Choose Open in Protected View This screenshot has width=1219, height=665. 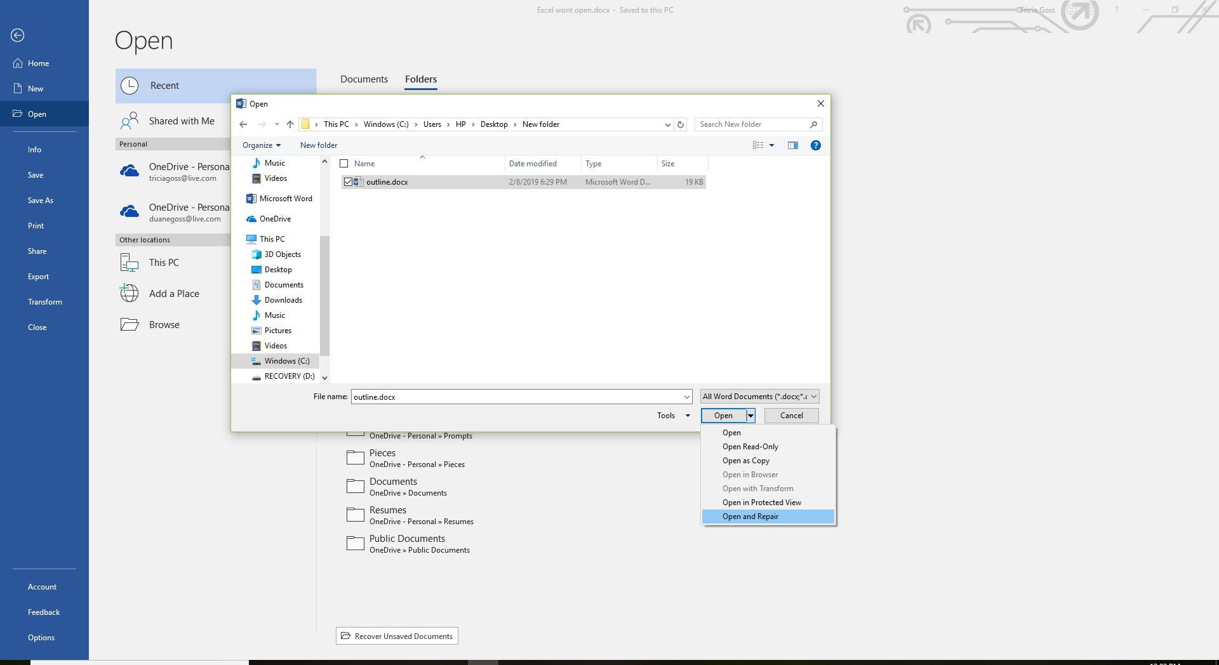[x=768, y=503]
